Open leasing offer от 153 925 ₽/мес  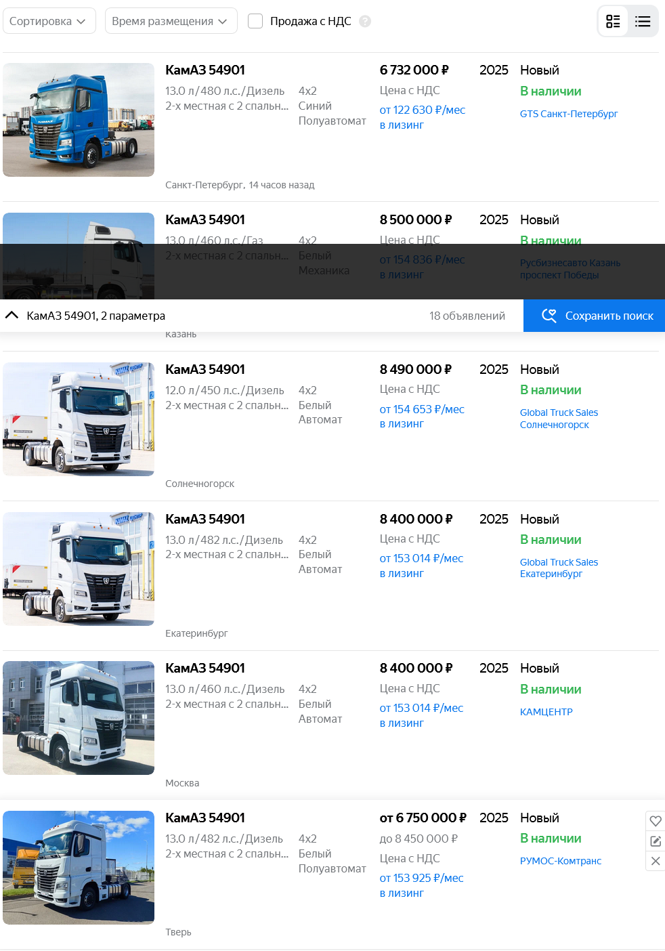421,885
